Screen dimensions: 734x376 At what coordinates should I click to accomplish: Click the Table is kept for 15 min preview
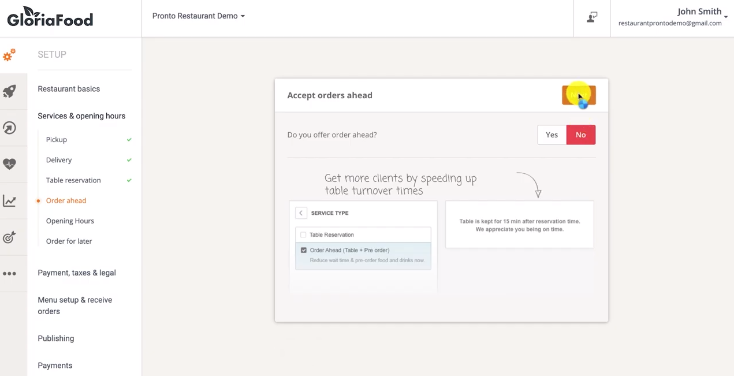coord(520,225)
